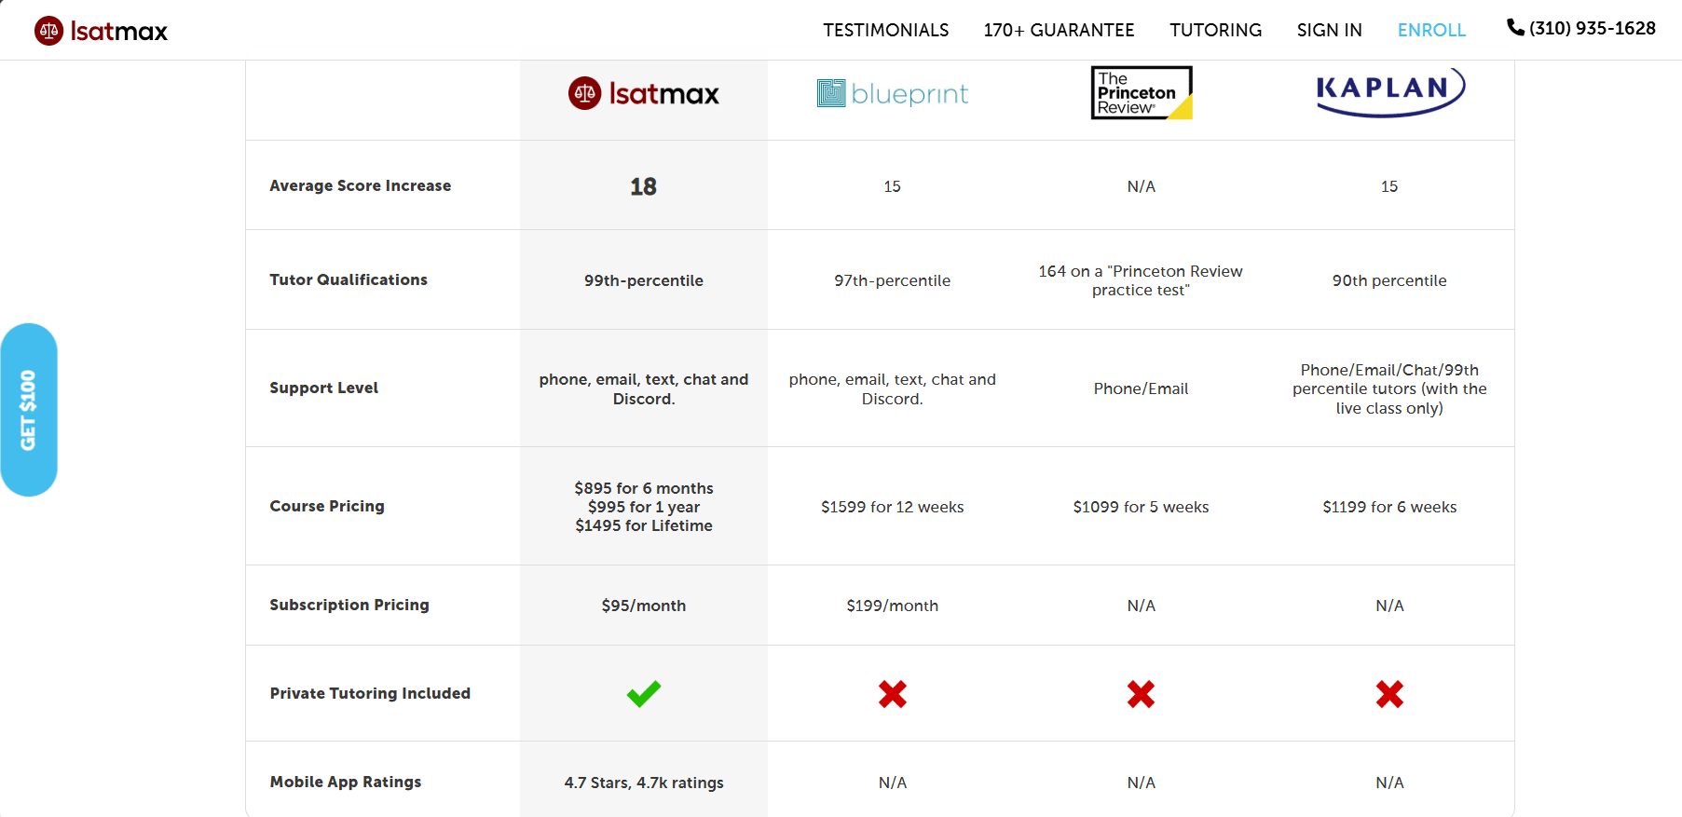Click the phone icon beside the number
Image resolution: width=1682 pixels, height=817 pixels.
coord(1515,28)
